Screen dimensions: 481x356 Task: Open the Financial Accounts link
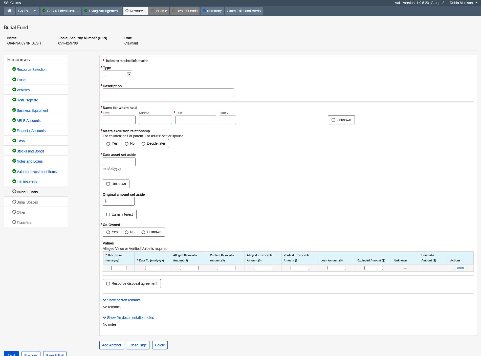point(31,131)
